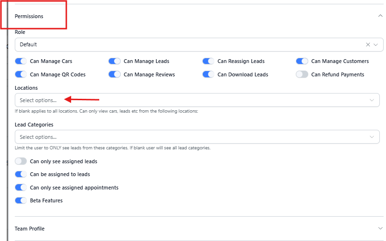The image size is (386, 241).
Task: Clear the Role selection with X icon
Action: pos(368,44)
